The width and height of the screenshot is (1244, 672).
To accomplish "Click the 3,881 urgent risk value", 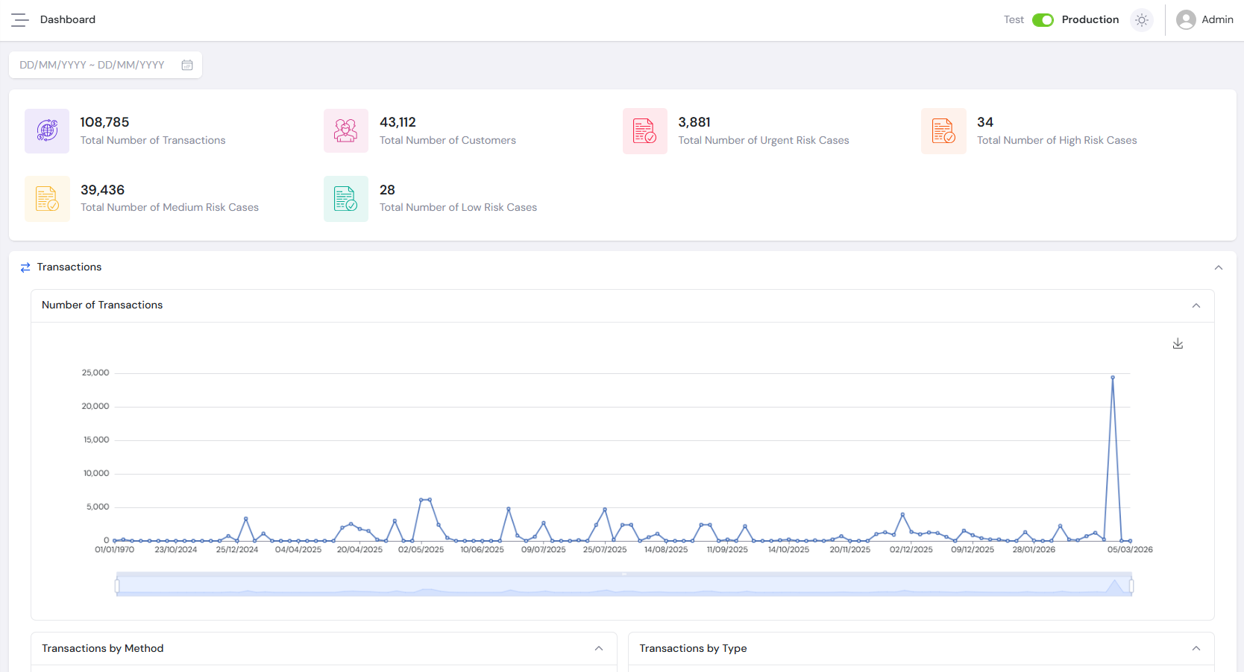I will (694, 122).
